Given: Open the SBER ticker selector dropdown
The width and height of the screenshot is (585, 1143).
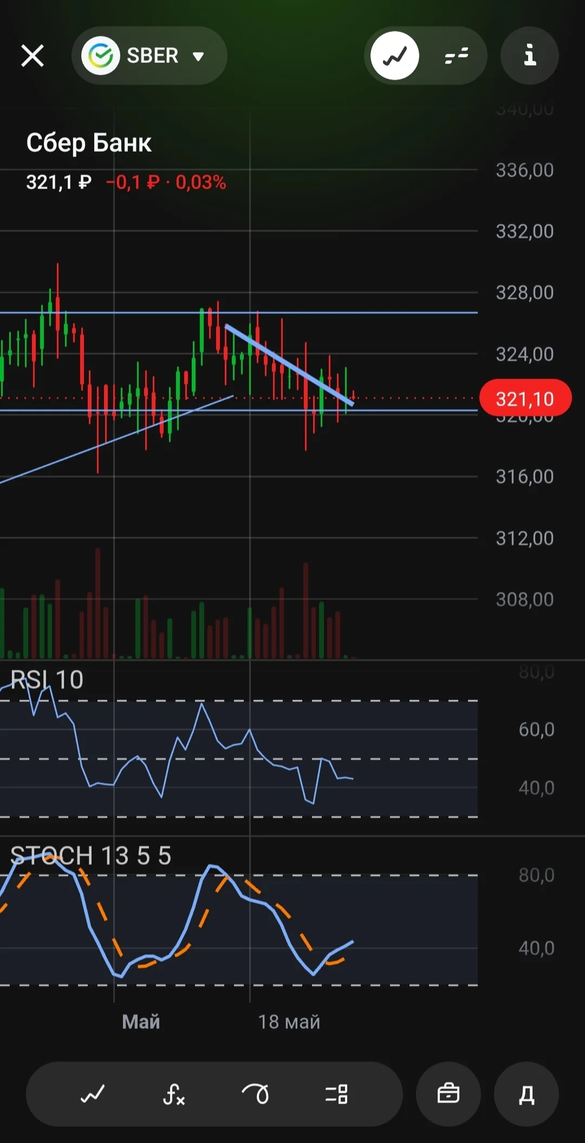Looking at the screenshot, I should click(x=149, y=56).
